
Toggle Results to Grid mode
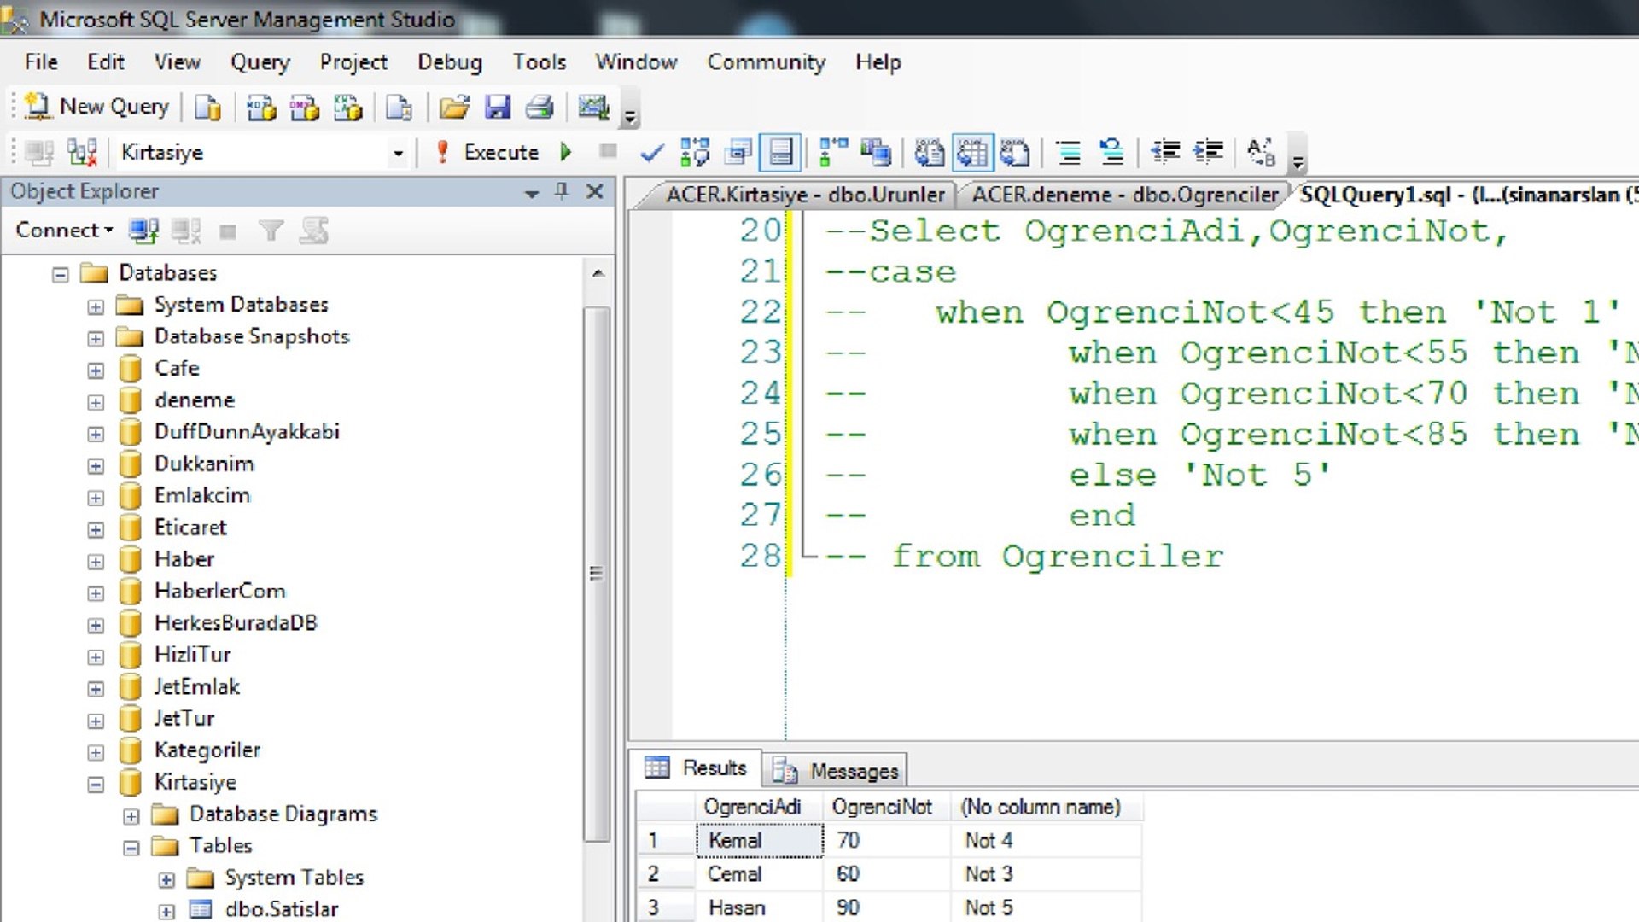tap(971, 153)
